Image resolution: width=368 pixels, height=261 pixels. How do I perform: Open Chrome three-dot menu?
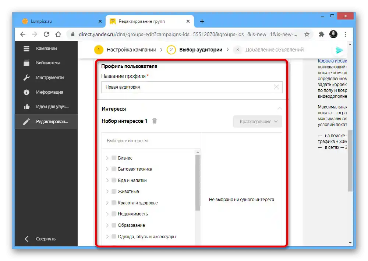345,34
